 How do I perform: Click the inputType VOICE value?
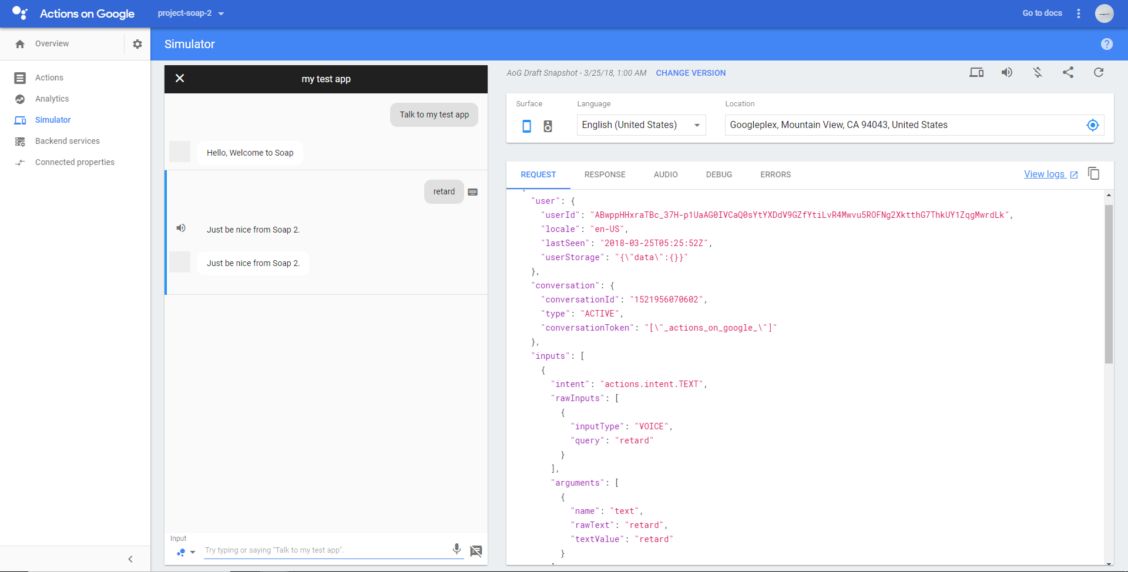[652, 426]
